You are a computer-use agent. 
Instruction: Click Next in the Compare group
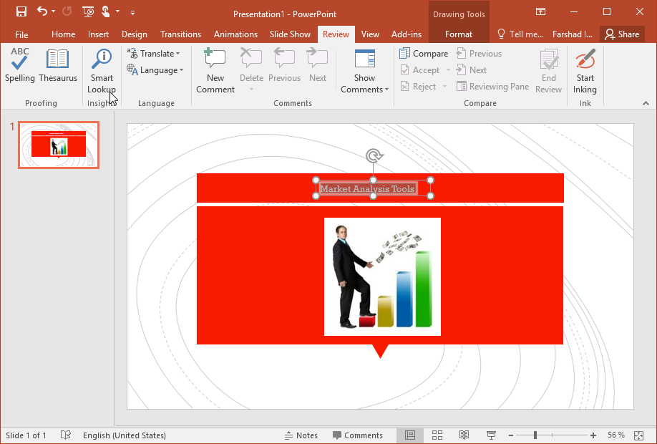pyautogui.click(x=472, y=70)
